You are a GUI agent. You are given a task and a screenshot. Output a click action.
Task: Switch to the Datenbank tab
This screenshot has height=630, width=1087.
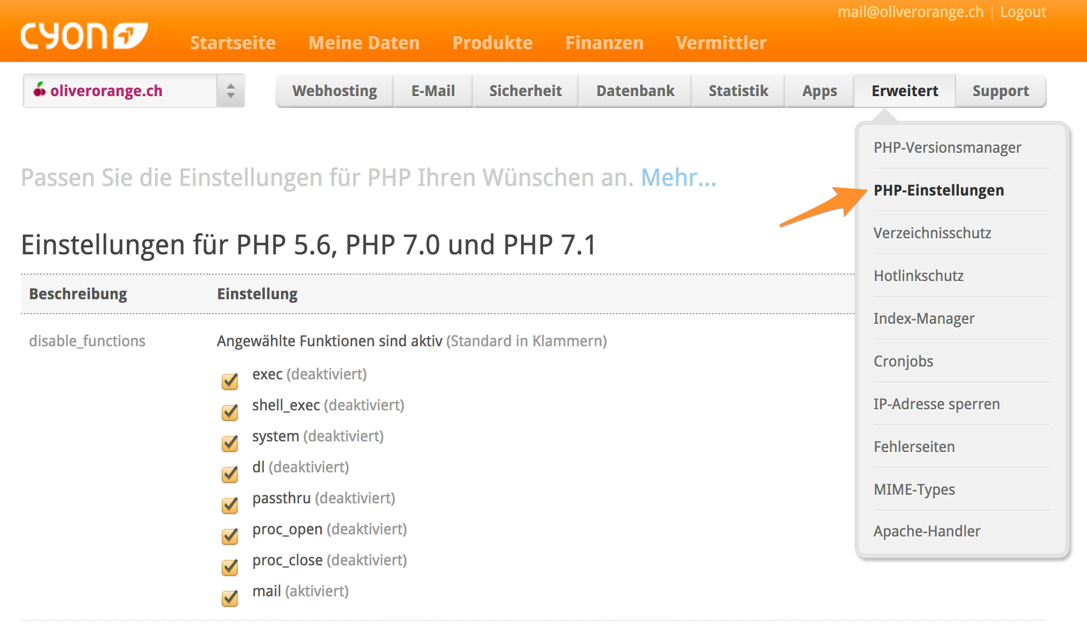pos(635,91)
